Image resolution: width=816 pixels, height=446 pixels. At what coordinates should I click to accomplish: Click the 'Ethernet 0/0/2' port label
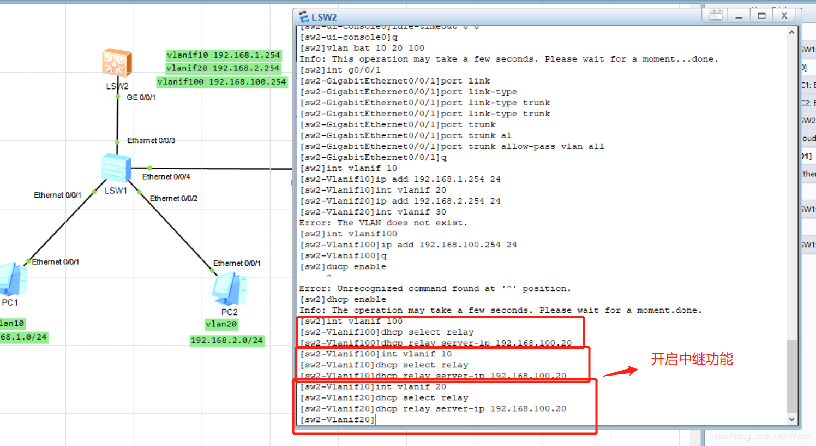pyautogui.click(x=173, y=198)
